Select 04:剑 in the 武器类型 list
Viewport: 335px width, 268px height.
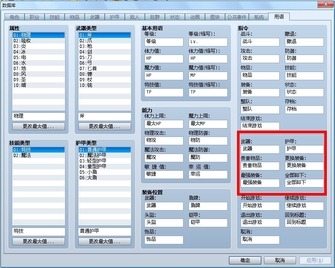(x=105, y=52)
